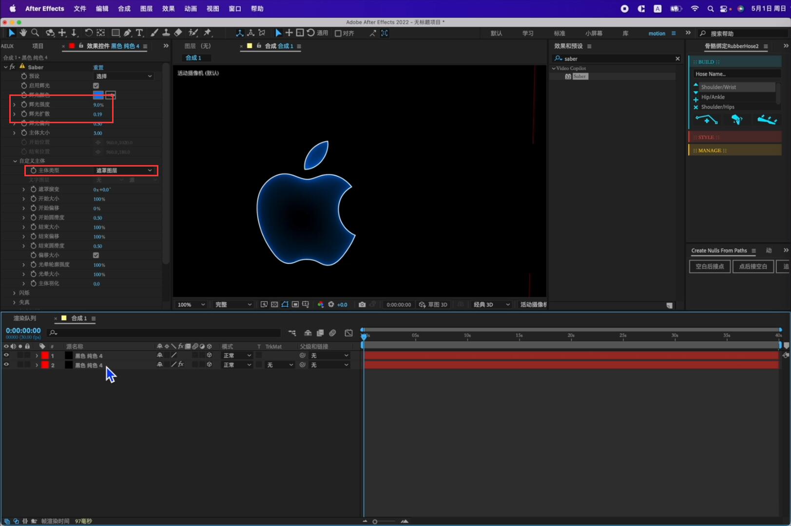Open the 完整 resolution dropdown
791x526 pixels.
click(x=233, y=304)
